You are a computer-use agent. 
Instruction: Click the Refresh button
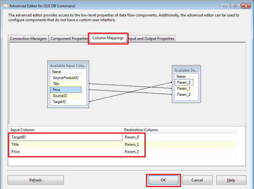(35, 180)
